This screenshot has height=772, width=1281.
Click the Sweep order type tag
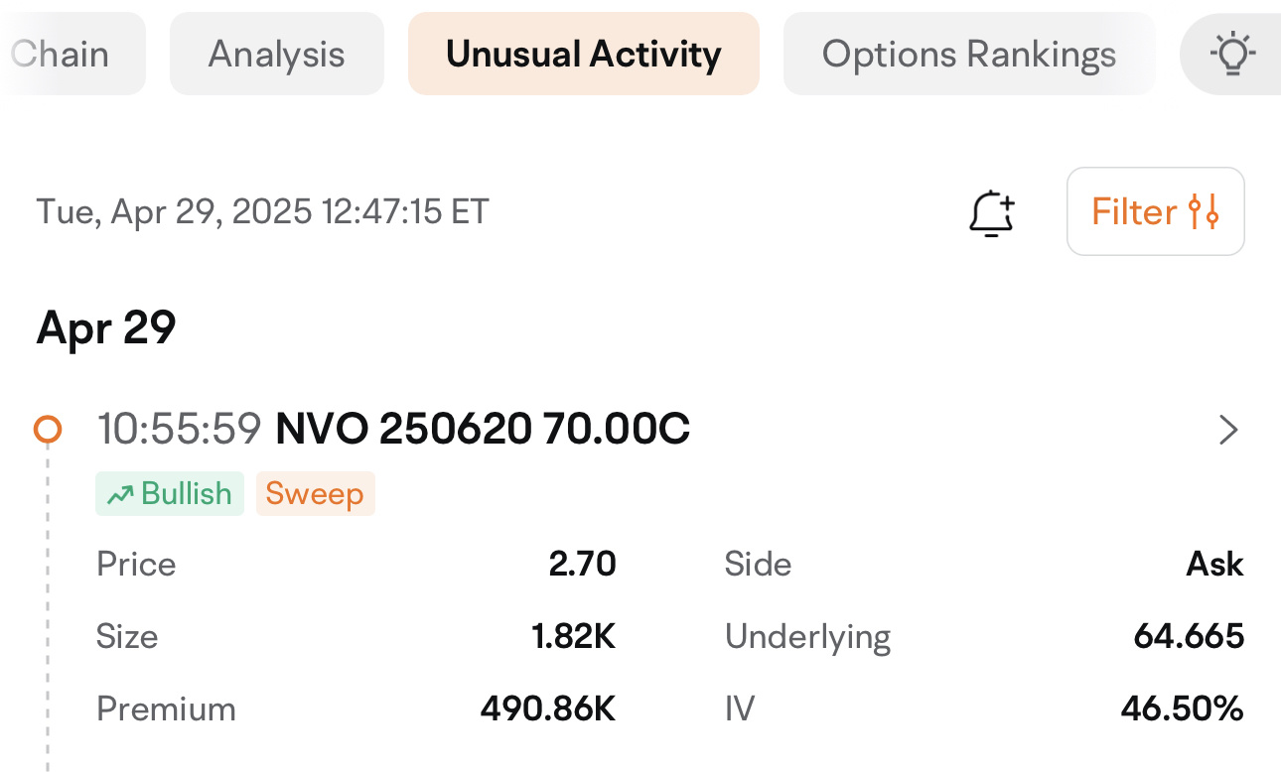315,493
